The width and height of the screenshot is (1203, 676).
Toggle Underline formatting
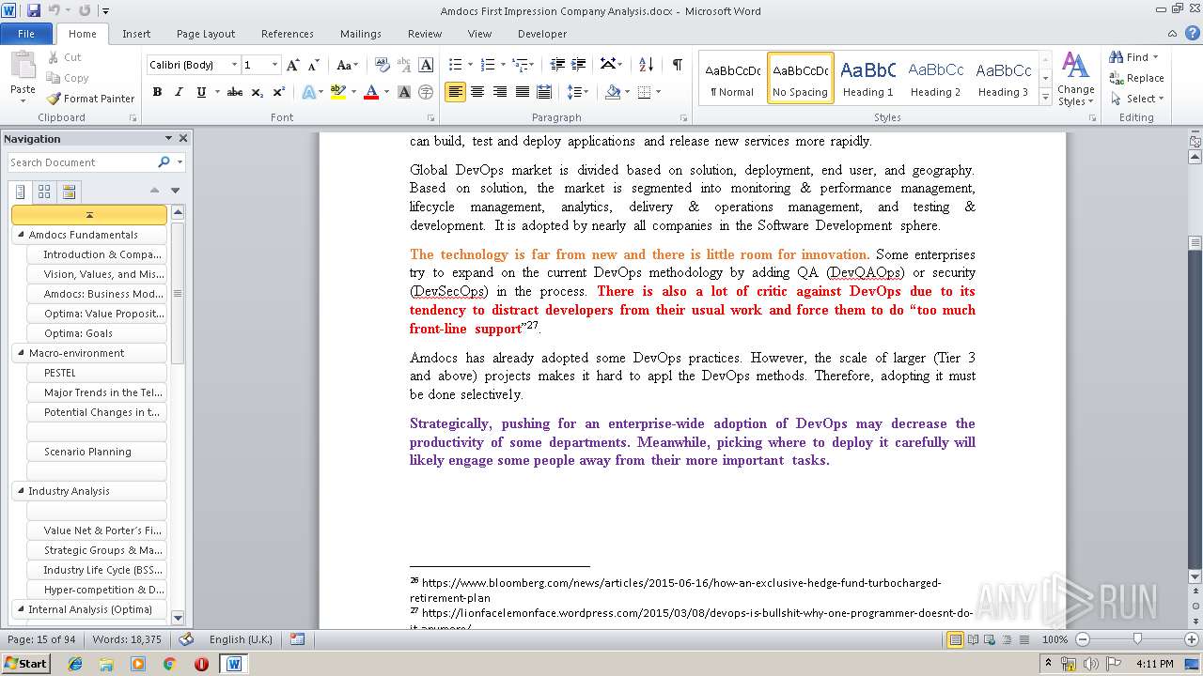coord(201,92)
